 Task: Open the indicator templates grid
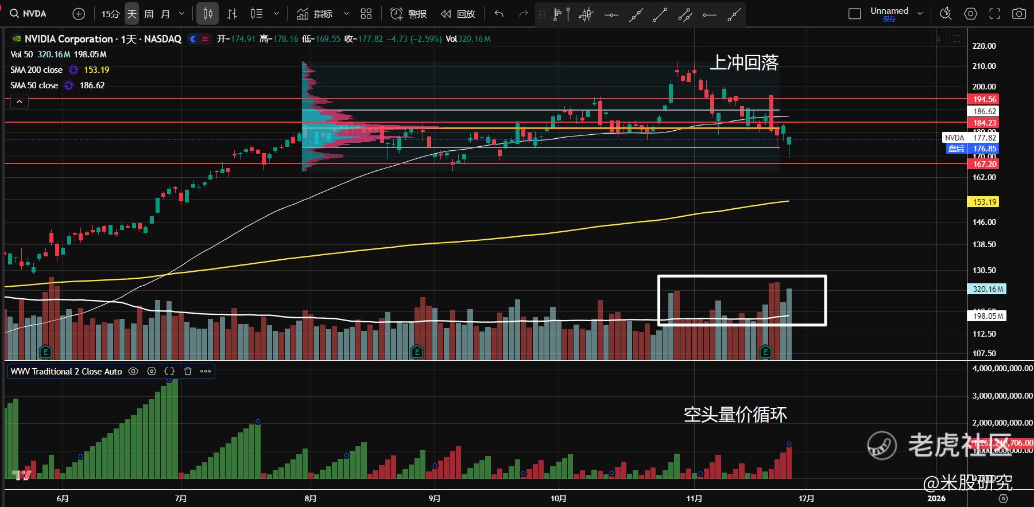[366, 14]
